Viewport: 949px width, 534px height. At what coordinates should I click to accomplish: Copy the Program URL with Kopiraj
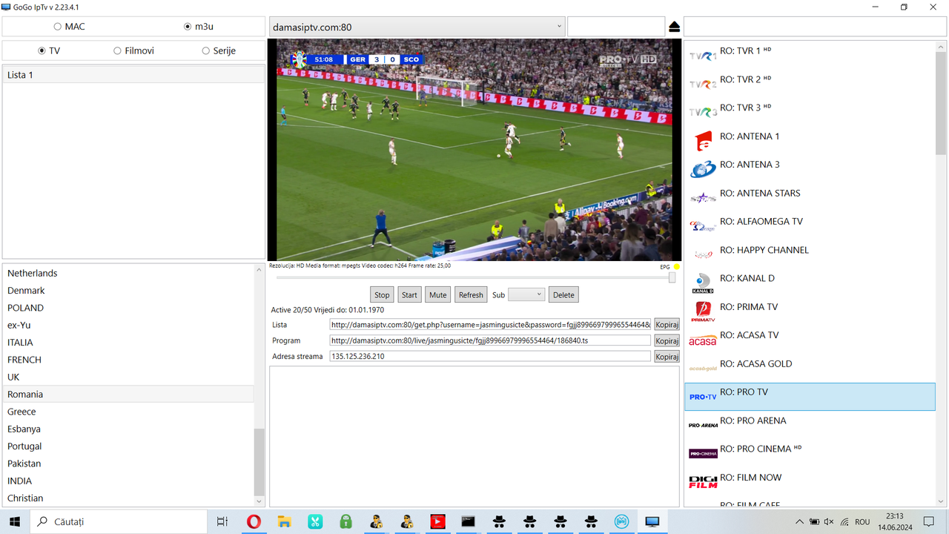(667, 340)
